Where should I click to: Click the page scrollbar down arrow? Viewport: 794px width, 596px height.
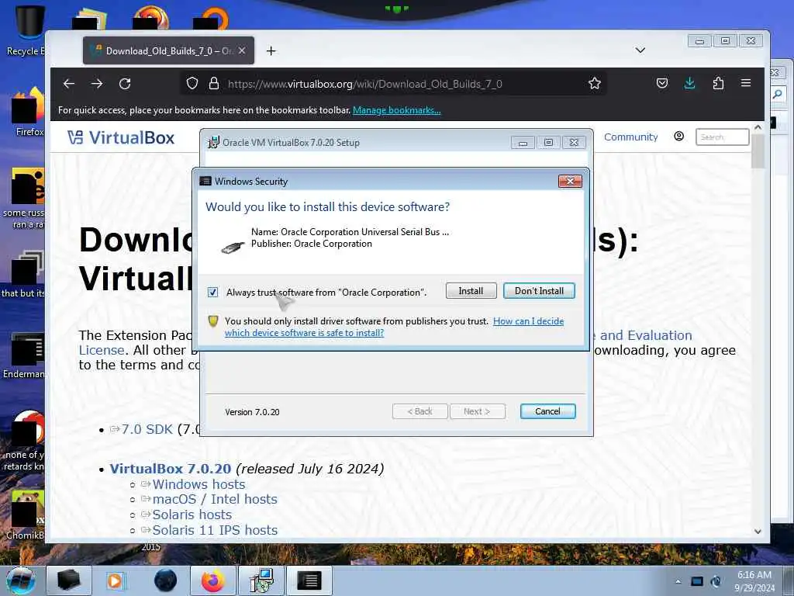[758, 532]
